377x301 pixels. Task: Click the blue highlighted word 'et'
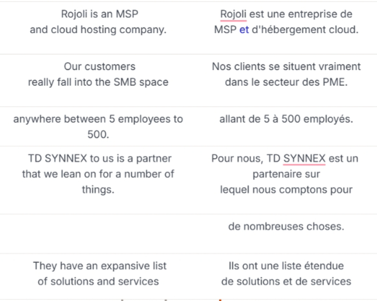point(244,30)
